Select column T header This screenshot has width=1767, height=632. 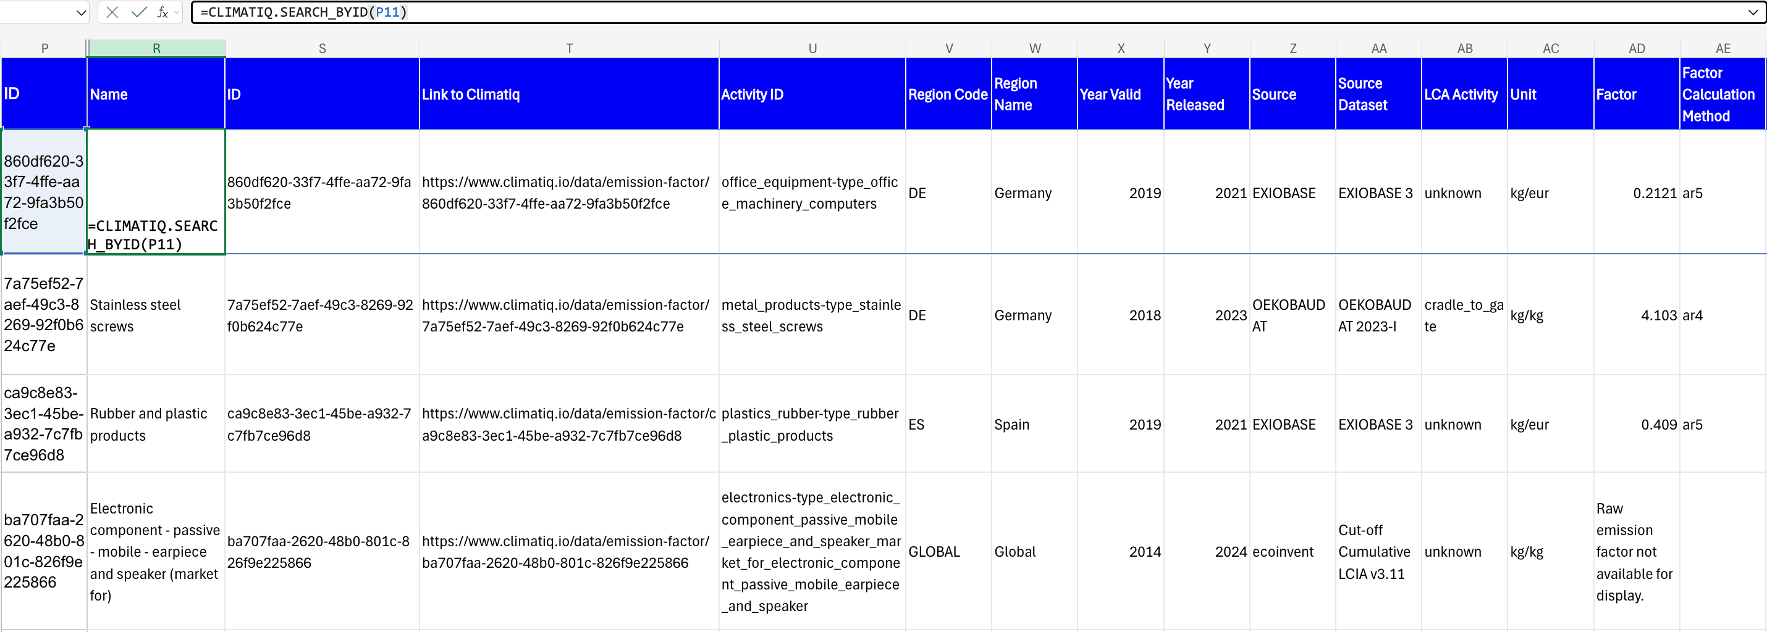pyautogui.click(x=568, y=49)
